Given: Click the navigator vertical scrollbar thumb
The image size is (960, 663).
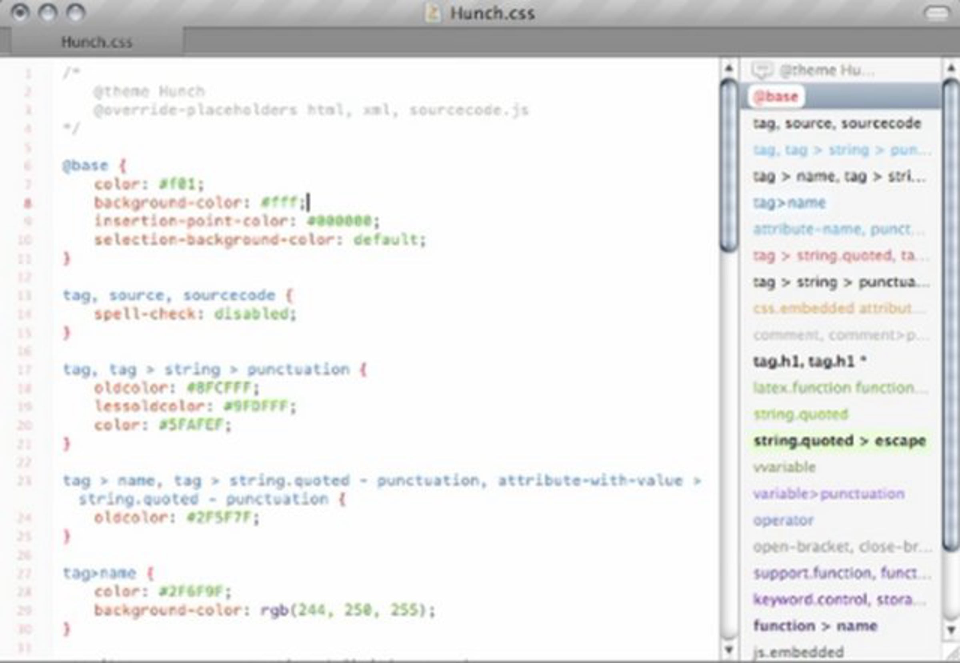Looking at the screenshot, I should click(x=951, y=315).
